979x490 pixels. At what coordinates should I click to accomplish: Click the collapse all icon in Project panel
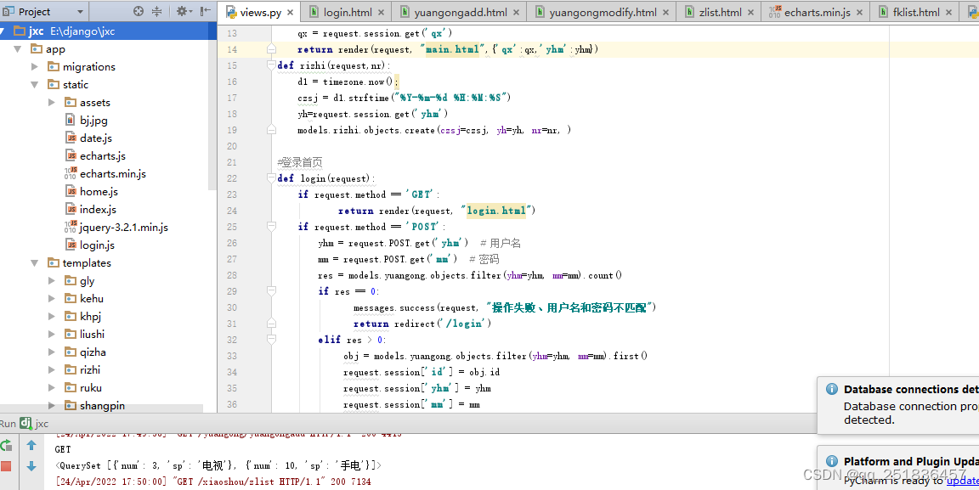156,11
